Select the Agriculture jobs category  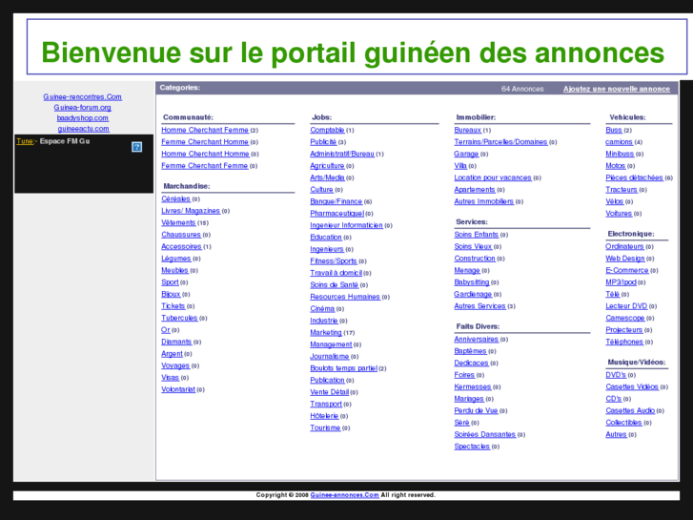tap(327, 165)
